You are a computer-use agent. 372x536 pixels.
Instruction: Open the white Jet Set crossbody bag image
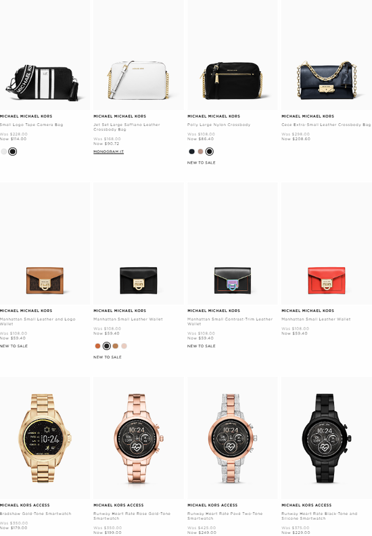coord(139,55)
